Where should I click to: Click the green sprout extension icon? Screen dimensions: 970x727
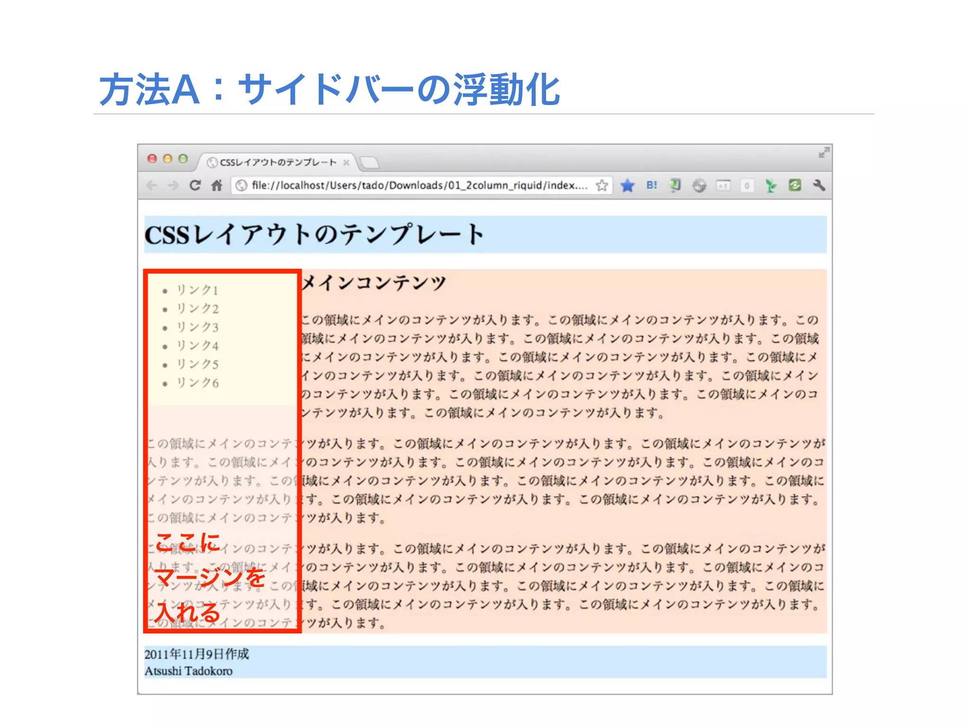[771, 186]
